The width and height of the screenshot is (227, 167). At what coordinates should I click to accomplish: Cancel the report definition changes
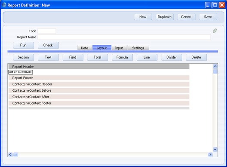pyautogui.click(x=186, y=17)
